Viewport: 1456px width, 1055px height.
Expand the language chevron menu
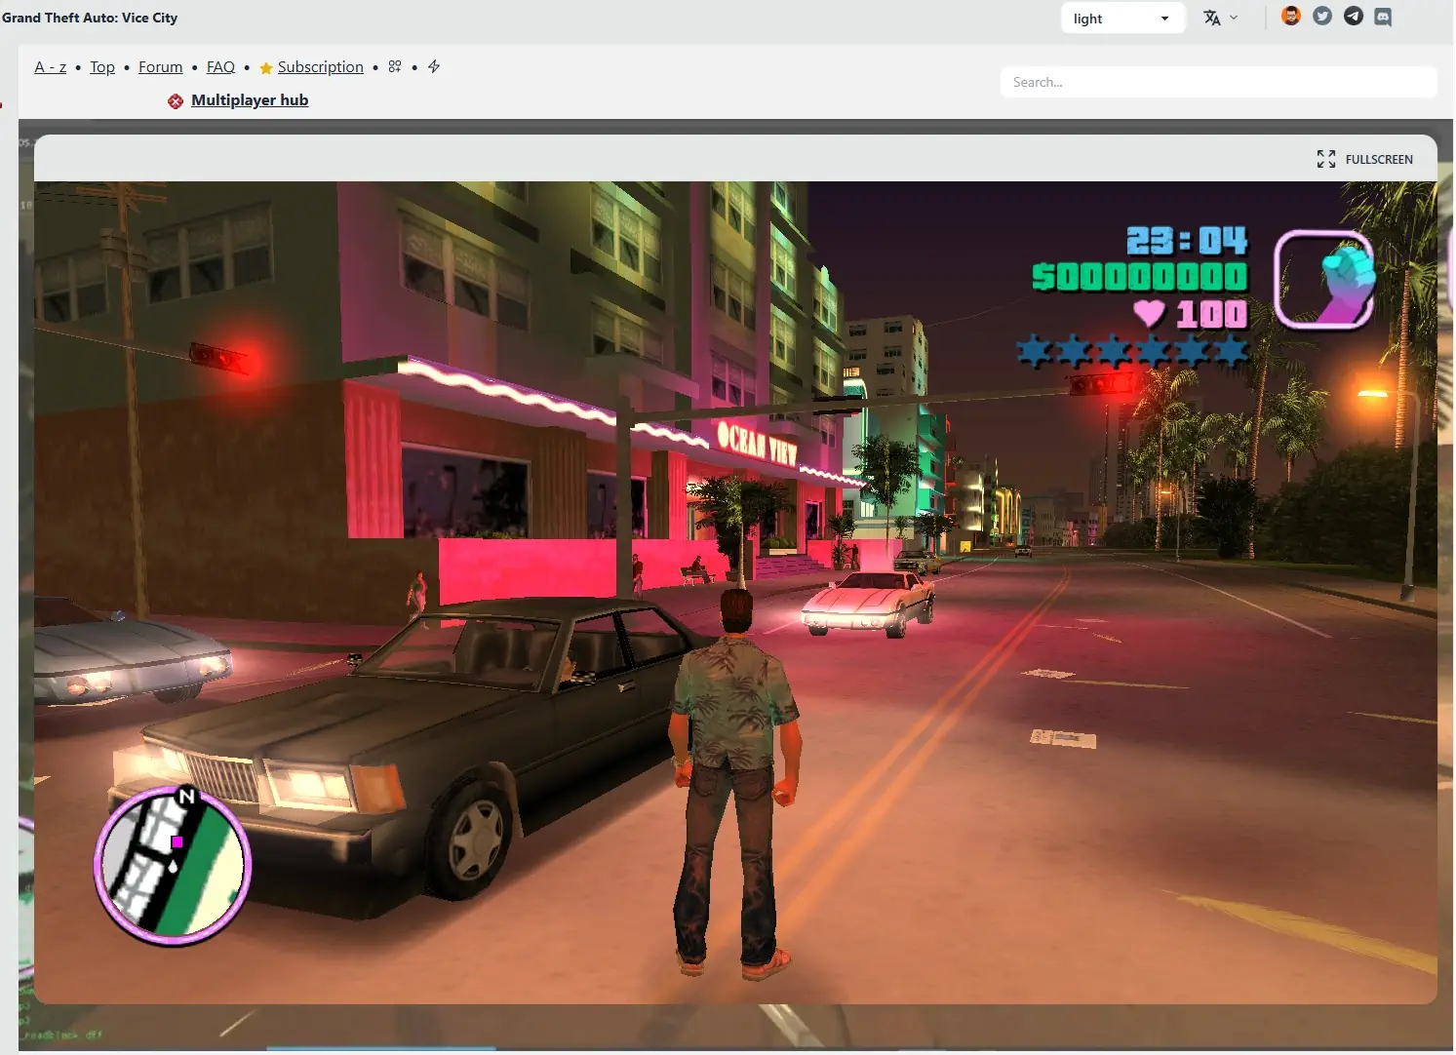pyautogui.click(x=1234, y=18)
